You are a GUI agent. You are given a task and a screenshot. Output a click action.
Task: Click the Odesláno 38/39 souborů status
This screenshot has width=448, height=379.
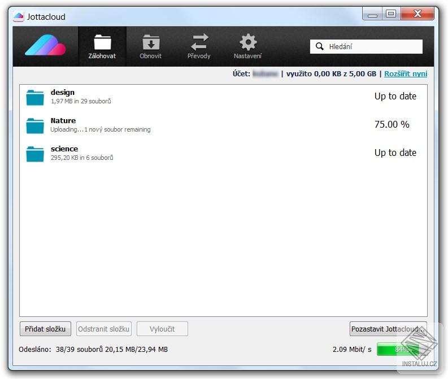[93, 349]
